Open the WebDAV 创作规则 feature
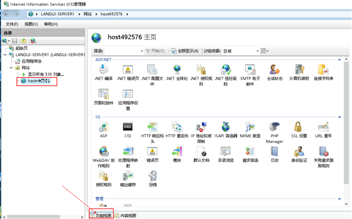 [103, 157]
